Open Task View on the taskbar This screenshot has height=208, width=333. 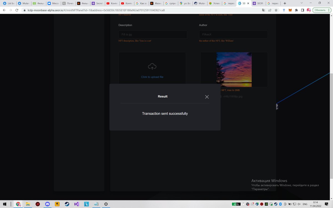pyautogui.click(x=11, y=204)
